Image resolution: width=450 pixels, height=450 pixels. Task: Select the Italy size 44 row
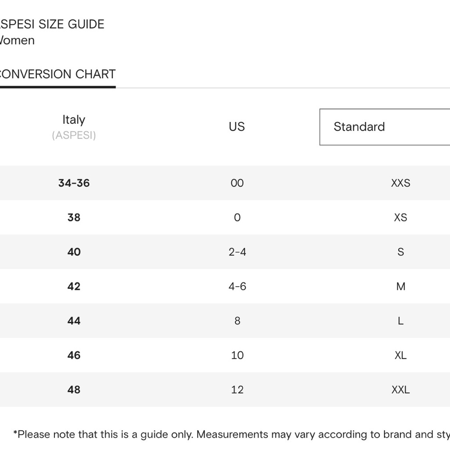tap(225, 320)
